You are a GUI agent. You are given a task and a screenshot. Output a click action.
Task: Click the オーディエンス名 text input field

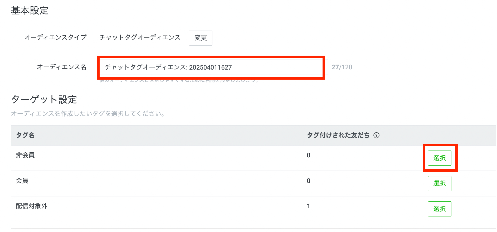click(x=211, y=67)
